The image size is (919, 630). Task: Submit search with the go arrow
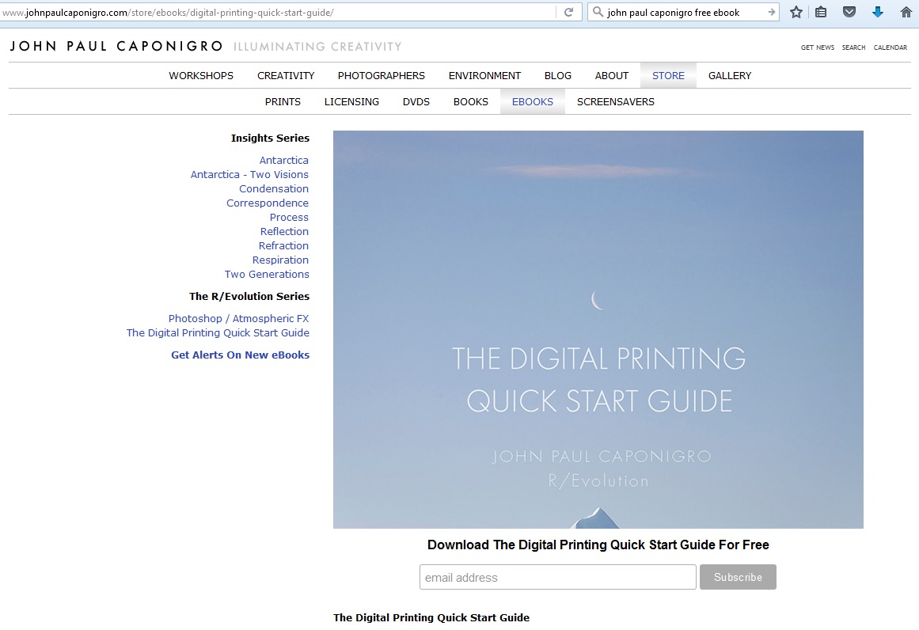coord(771,12)
